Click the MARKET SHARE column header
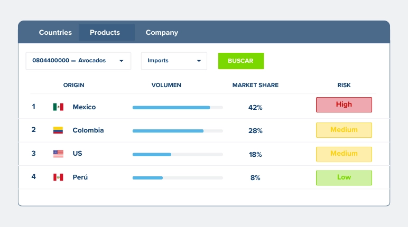 click(255, 86)
